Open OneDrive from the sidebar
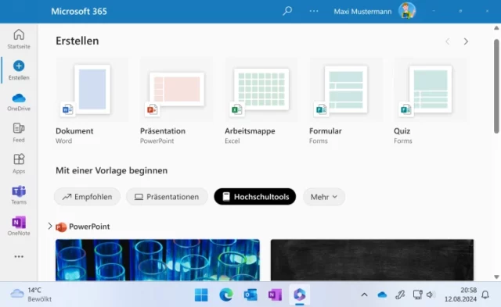Image resolution: width=501 pixels, height=307 pixels. [x=19, y=102]
